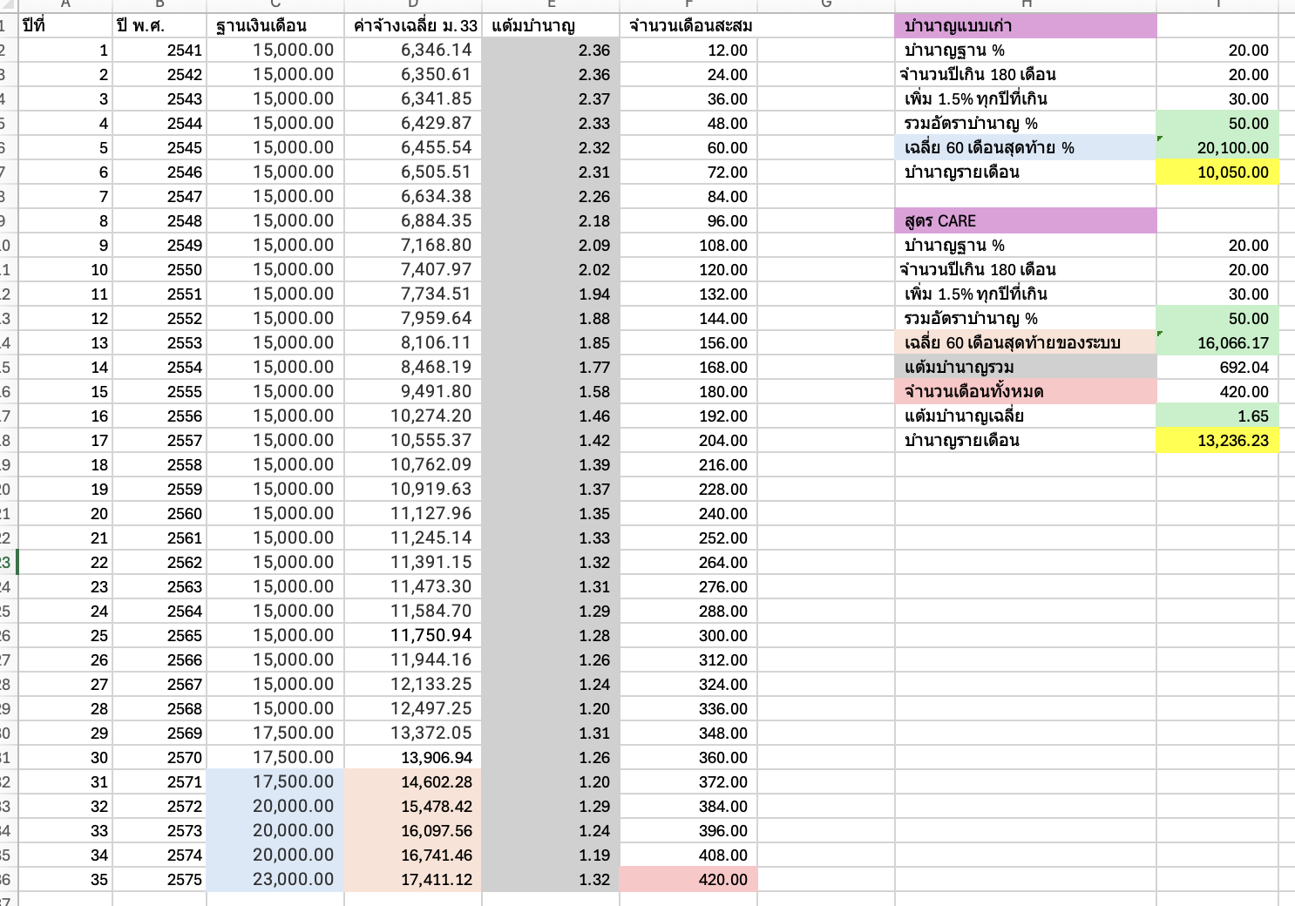The height and width of the screenshot is (906, 1295).
Task: Click the pension points 1.58 cell
Action: point(551,391)
